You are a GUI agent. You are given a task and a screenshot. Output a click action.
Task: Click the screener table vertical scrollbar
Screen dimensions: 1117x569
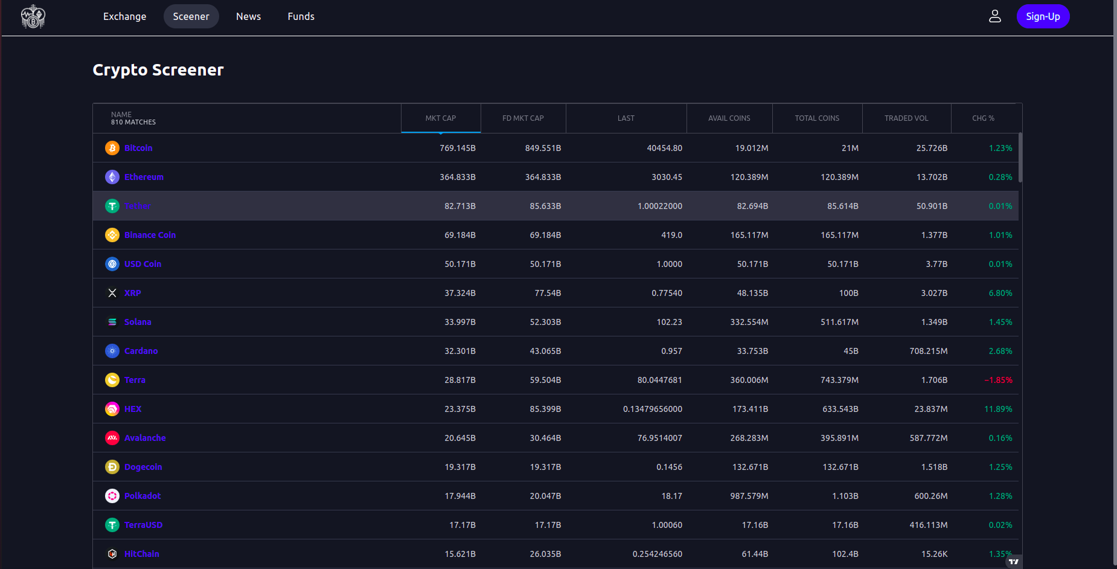[1020, 158]
